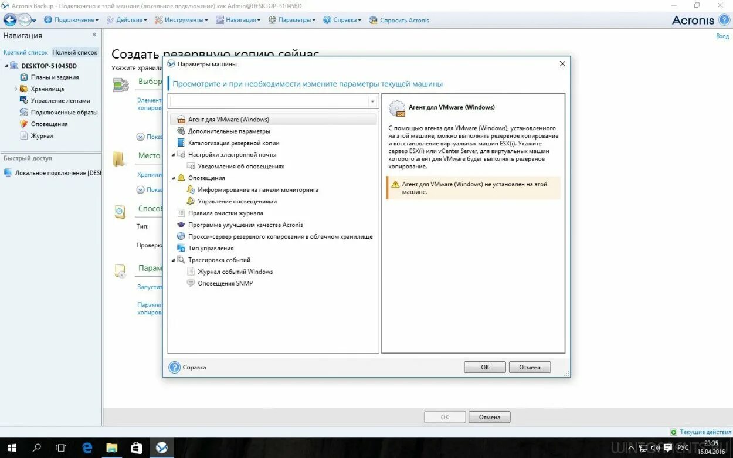Open the Инструменты menu

point(182,20)
